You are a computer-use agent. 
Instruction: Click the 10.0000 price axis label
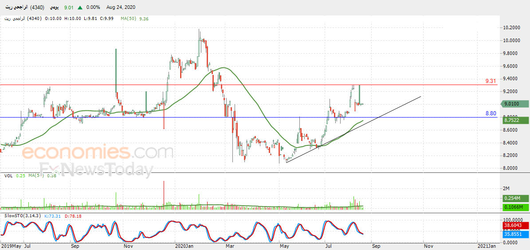[x=510, y=40]
